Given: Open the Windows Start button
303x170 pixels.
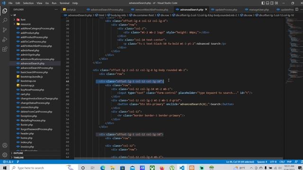Looking at the screenshot, I should [x=5, y=168].
